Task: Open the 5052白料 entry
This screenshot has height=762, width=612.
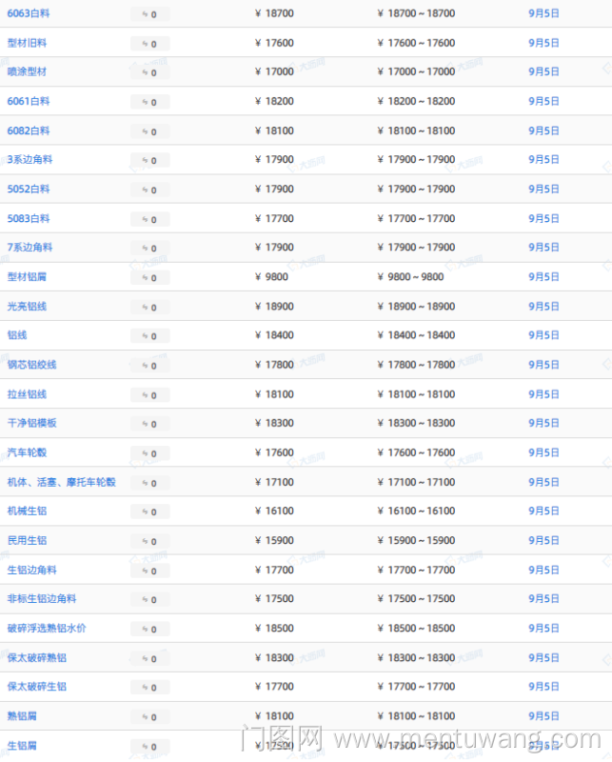Action: (29, 190)
